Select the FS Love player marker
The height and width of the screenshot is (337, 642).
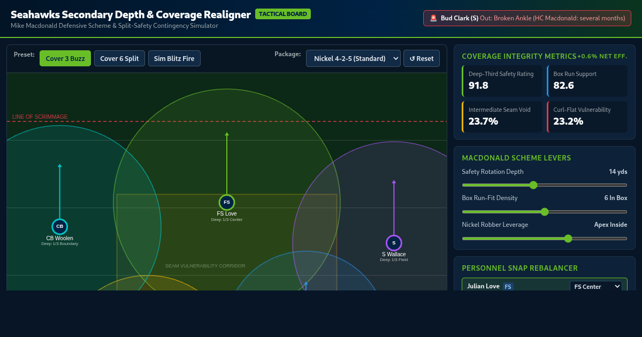227,202
